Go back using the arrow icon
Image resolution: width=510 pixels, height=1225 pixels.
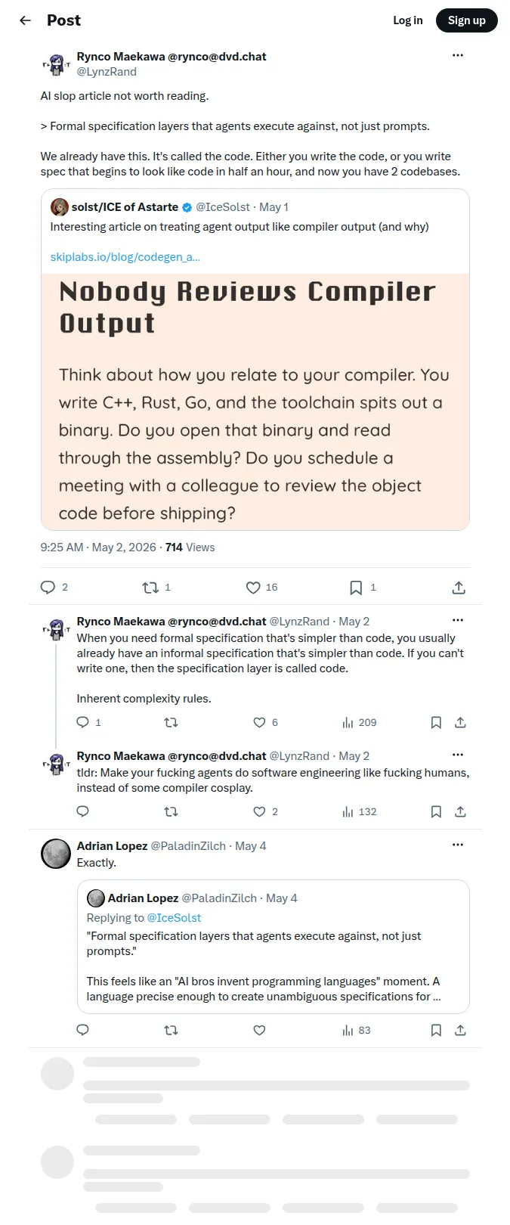coord(25,20)
